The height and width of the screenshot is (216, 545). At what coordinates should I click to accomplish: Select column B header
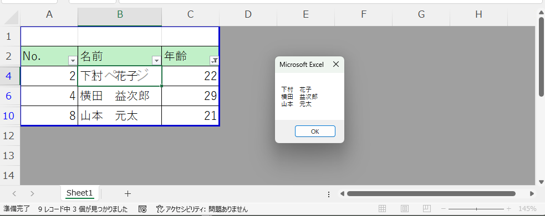coord(120,14)
